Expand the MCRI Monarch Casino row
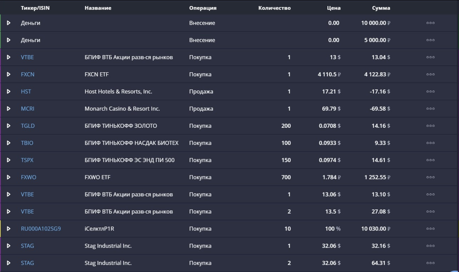The width and height of the screenshot is (459, 272). [x=9, y=109]
